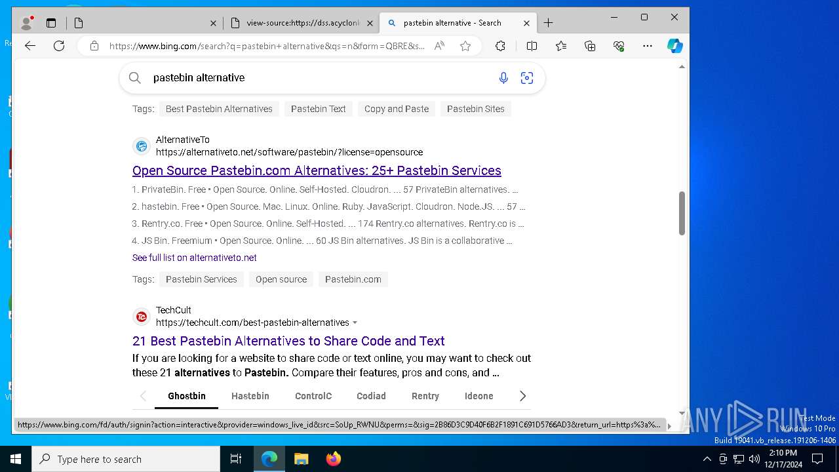
Task: Click the browser address bar URL
Action: point(267,46)
